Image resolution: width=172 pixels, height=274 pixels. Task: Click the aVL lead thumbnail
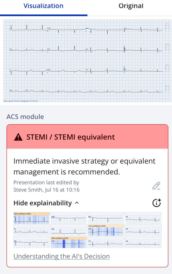click(69, 231)
